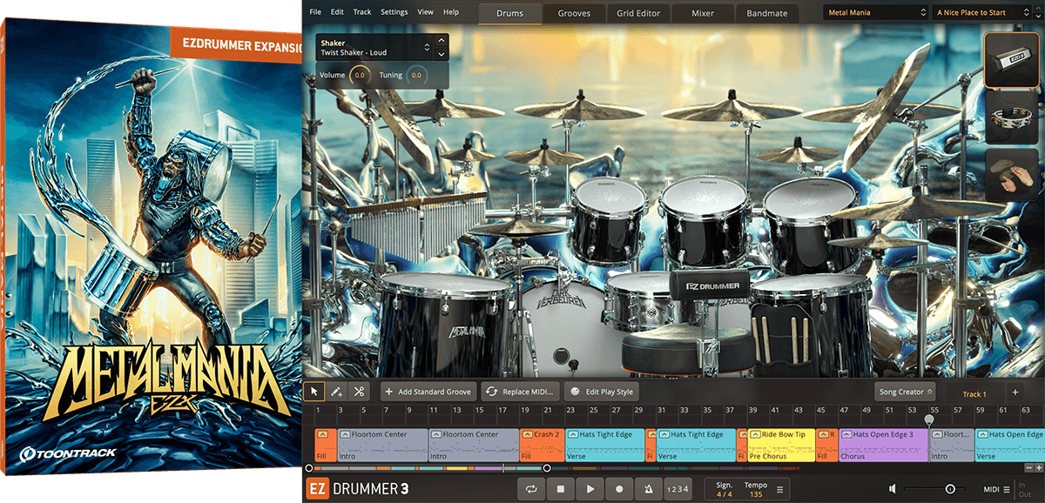Toggle the 1234 count-in button
The height and width of the screenshot is (503, 1045).
coord(678,489)
